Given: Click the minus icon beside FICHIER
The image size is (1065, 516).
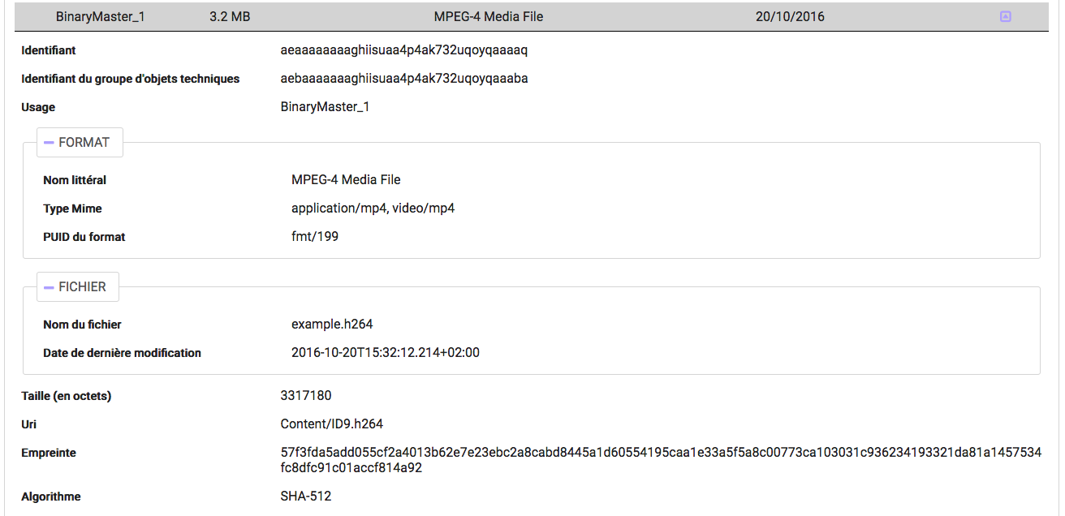Looking at the screenshot, I should (x=50, y=287).
